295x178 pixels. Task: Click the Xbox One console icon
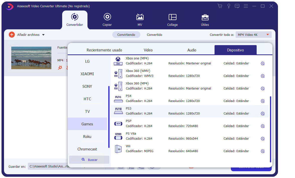tap(118, 61)
